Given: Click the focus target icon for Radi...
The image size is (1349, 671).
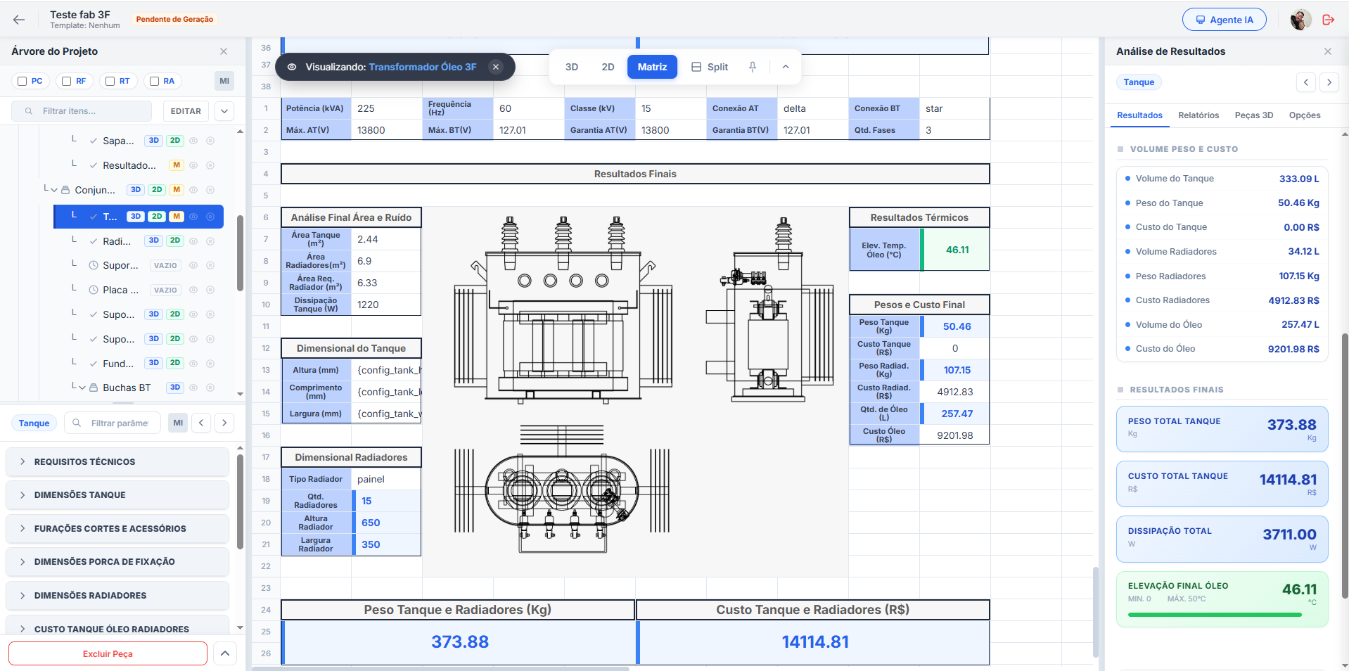Looking at the screenshot, I should point(210,241).
